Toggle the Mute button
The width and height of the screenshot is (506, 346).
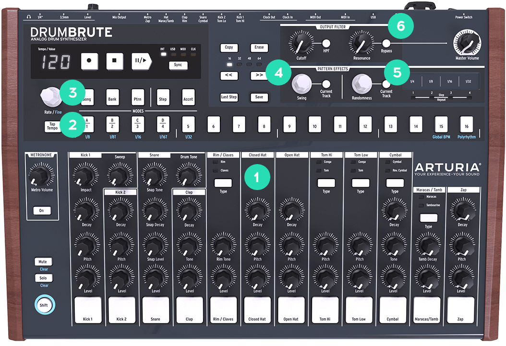tap(43, 262)
